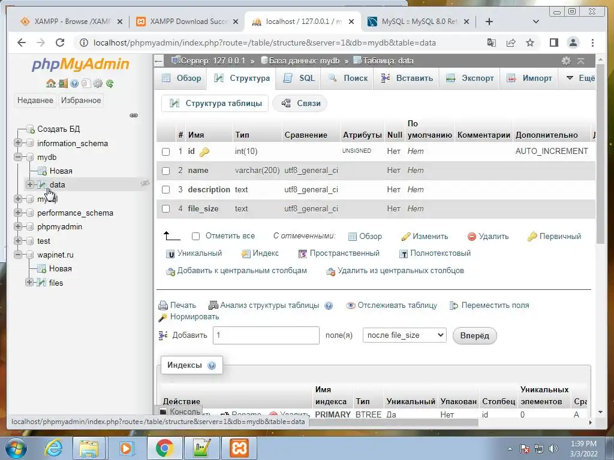Click the Нормировать link
The width and height of the screenshot is (614, 460).
pyautogui.click(x=189, y=317)
